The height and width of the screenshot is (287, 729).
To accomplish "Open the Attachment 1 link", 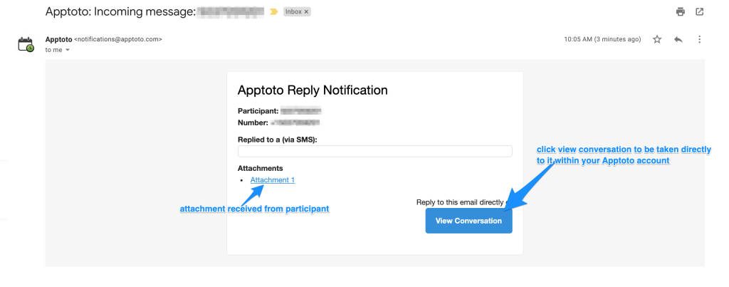I will click(x=273, y=180).
